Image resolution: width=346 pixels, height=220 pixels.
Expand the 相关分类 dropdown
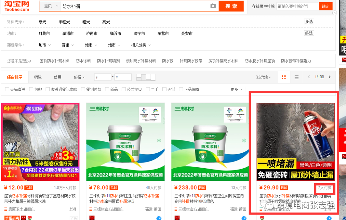pos(141,45)
